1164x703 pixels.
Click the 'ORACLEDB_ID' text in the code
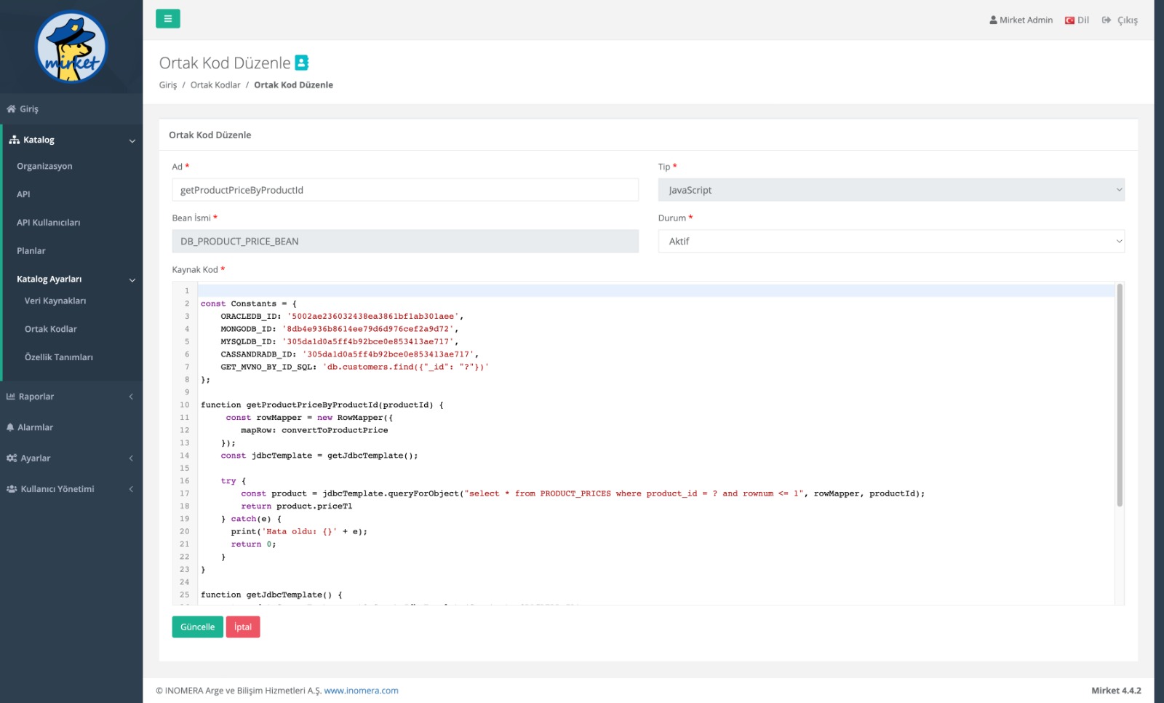(x=248, y=317)
